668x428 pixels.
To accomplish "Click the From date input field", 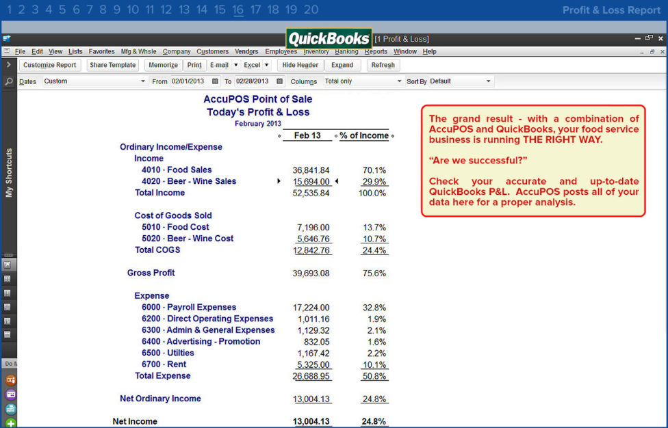I will click(190, 81).
